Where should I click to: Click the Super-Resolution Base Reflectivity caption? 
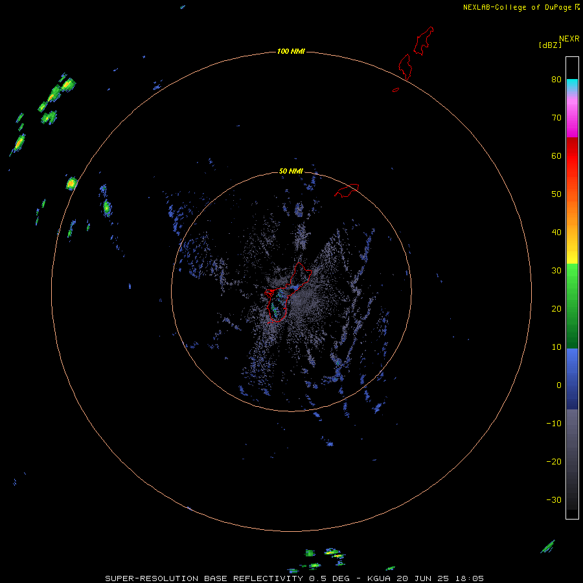click(295, 578)
